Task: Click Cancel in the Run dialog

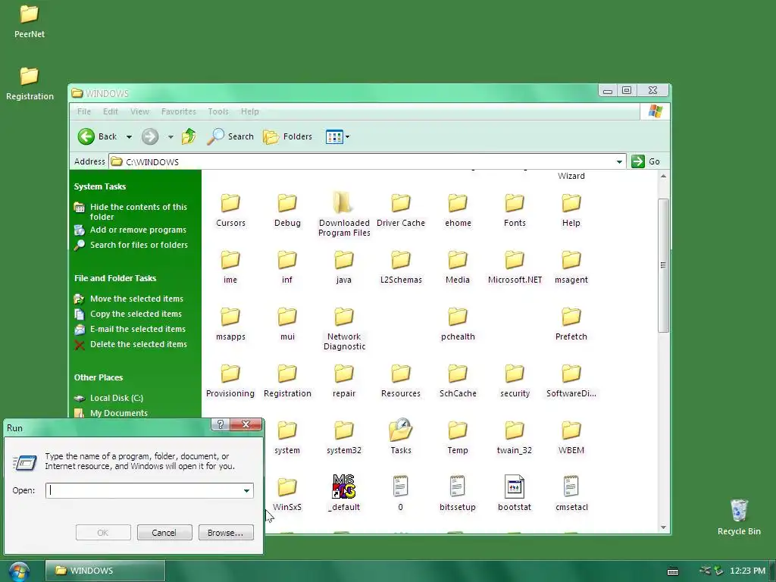Action: (164, 533)
